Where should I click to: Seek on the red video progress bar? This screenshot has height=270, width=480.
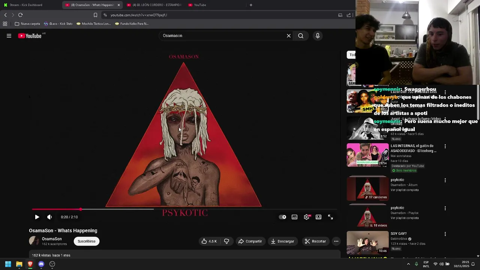184,209
